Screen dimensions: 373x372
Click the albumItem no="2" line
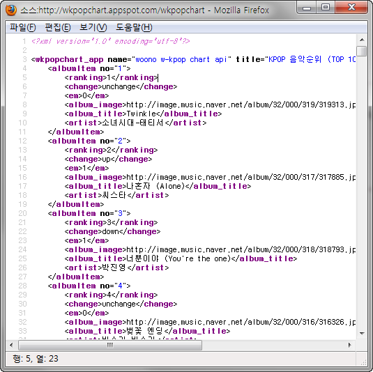click(89, 141)
